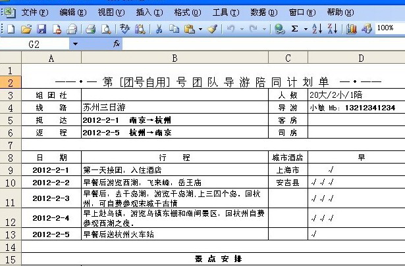Open the Name Box dropdown arrow
The height and width of the screenshot is (266, 405).
pyautogui.click(x=75, y=44)
